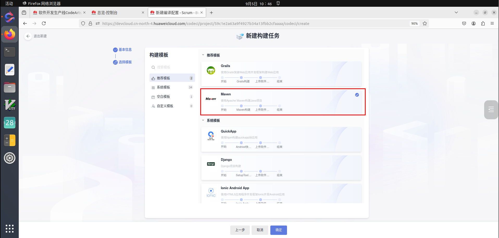499x238 pixels.
Task: Click the QuickApp logo icon
Action: tap(211, 136)
